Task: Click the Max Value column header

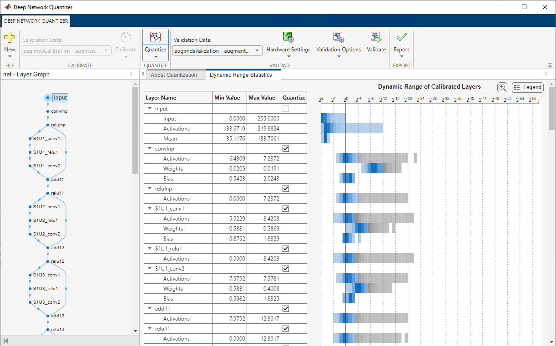Action: pos(262,98)
